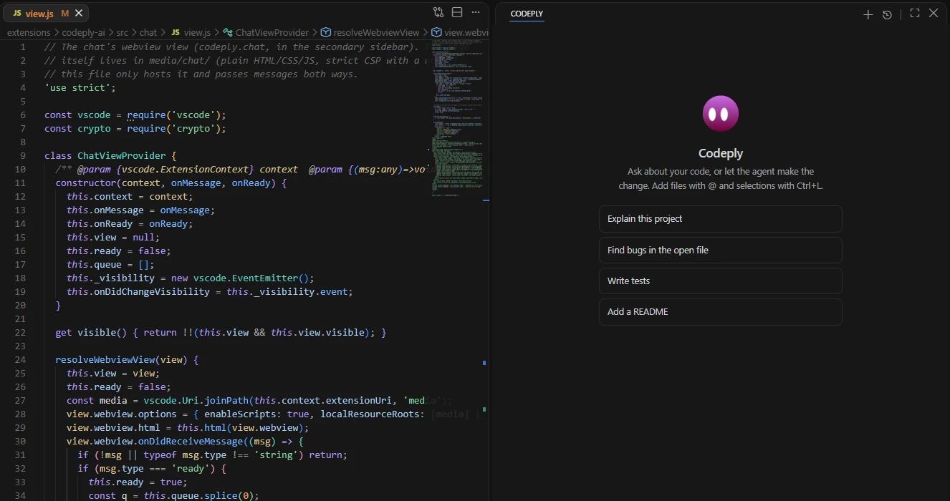This screenshot has height=501, width=950.
Task: Open the 'codeply-ai' breadcrumb segment
Action: [x=85, y=32]
